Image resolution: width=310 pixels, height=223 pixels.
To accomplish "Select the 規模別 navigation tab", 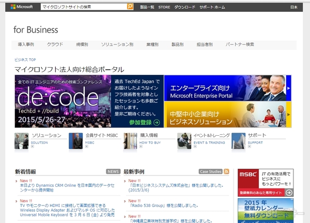I will tap(82, 44).
